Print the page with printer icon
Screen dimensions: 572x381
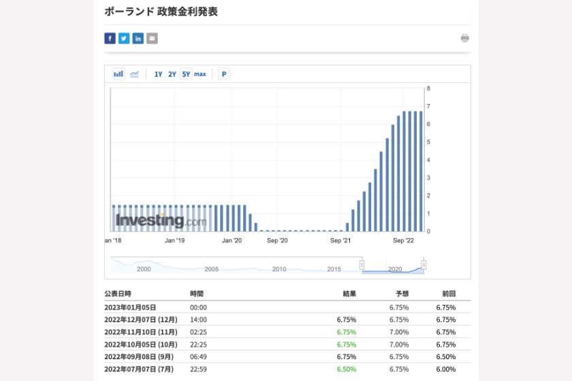pyautogui.click(x=464, y=38)
